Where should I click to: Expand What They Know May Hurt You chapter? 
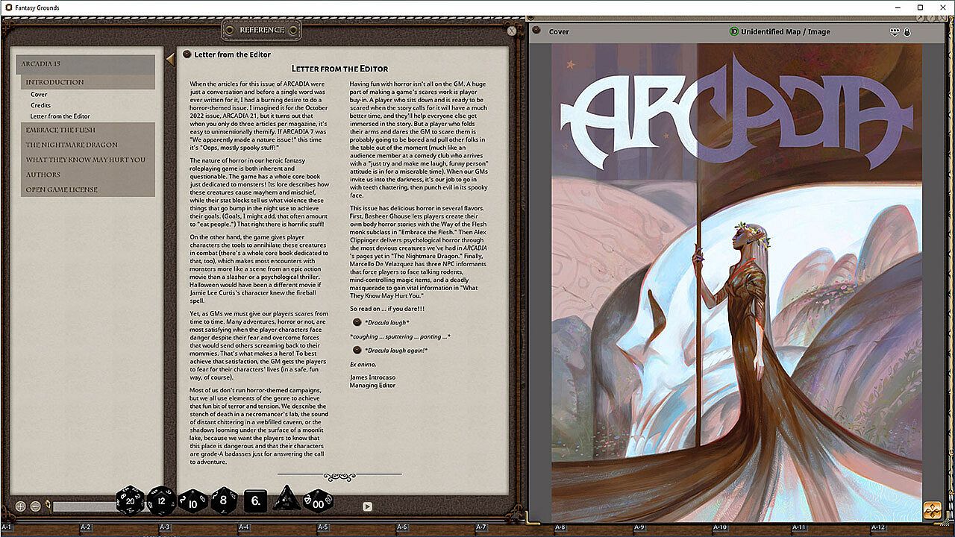tap(88, 160)
